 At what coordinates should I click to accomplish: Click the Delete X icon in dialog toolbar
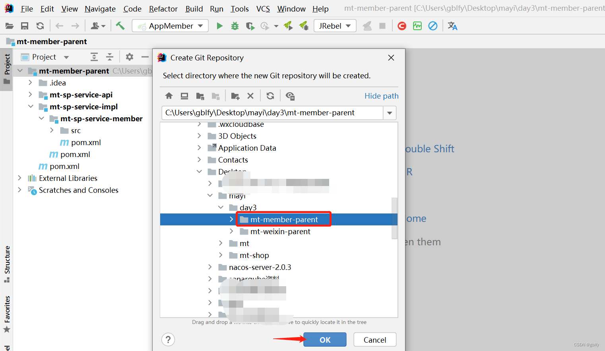[250, 96]
